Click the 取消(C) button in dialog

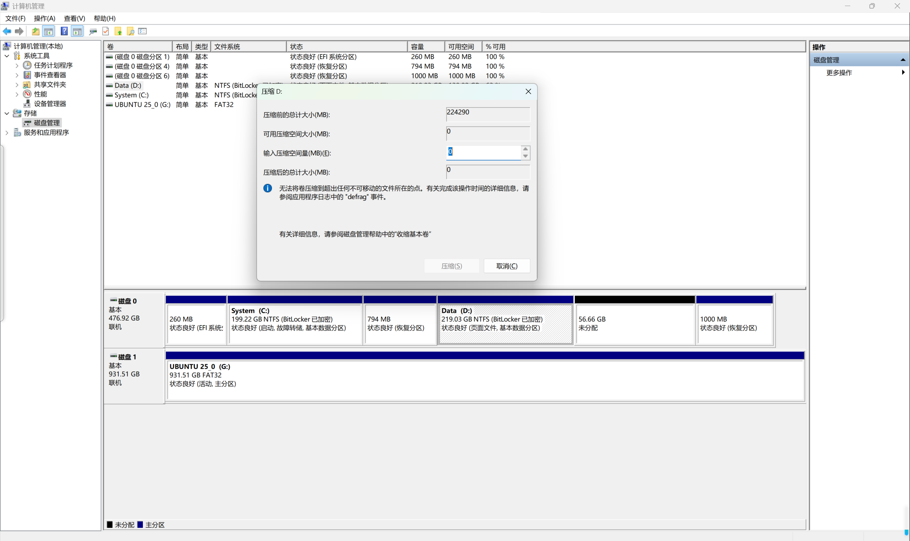[507, 266]
